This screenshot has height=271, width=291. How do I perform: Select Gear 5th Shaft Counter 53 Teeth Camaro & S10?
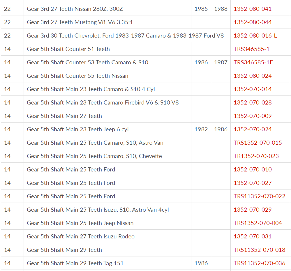point(87,62)
